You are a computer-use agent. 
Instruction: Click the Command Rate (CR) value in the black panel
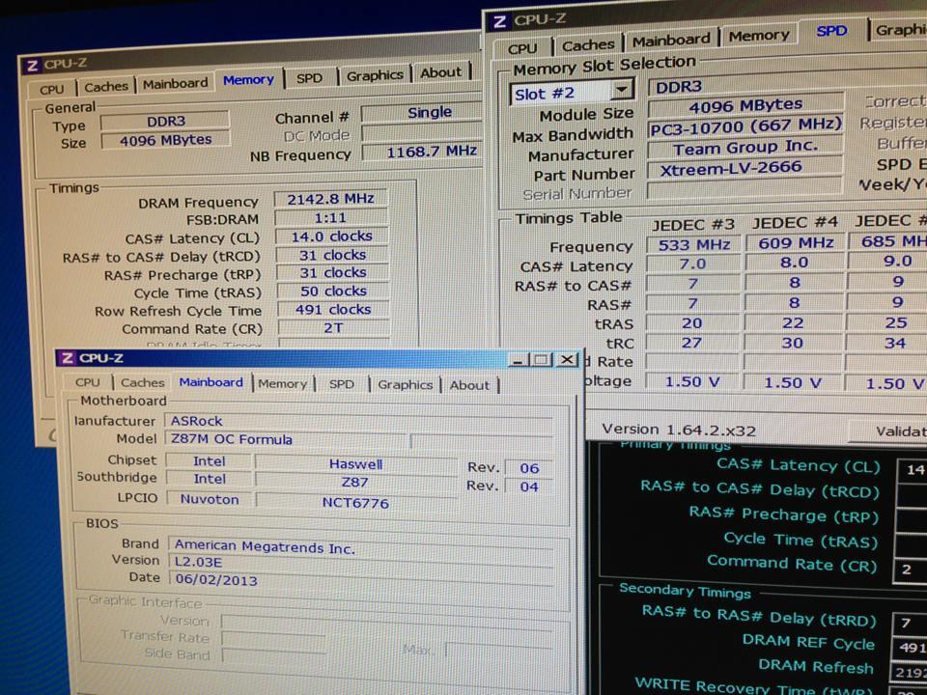(911, 570)
